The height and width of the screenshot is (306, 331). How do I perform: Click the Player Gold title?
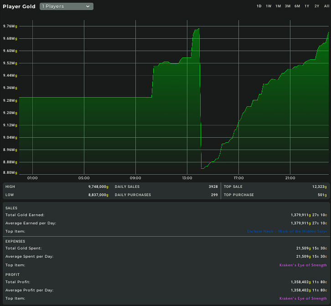coord(19,6)
